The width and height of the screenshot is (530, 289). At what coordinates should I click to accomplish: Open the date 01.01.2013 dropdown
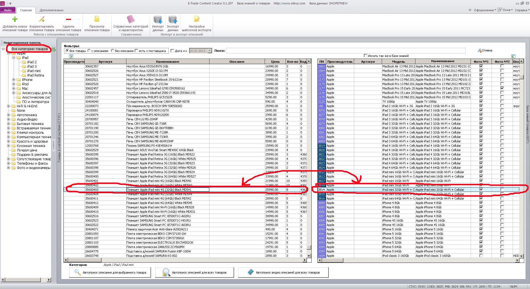click(x=210, y=51)
